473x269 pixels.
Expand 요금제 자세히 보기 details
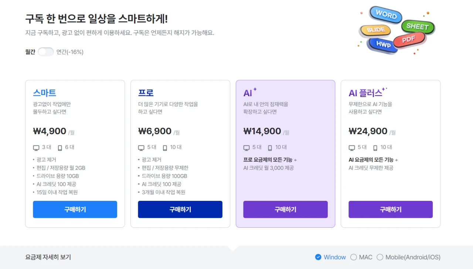click(48, 257)
